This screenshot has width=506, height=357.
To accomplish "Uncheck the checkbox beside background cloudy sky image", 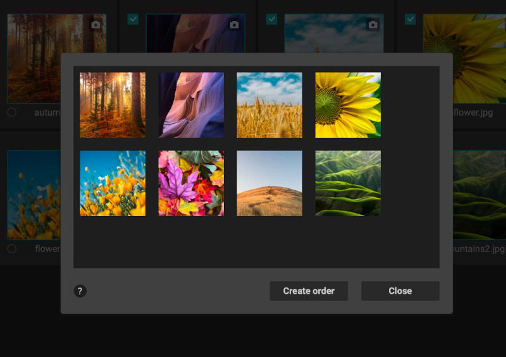I will [271, 20].
